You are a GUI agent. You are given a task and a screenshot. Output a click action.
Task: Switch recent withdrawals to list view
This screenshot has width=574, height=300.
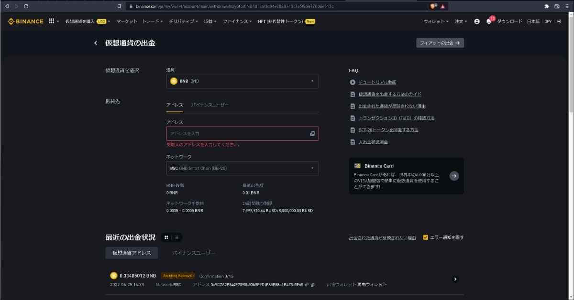click(177, 237)
